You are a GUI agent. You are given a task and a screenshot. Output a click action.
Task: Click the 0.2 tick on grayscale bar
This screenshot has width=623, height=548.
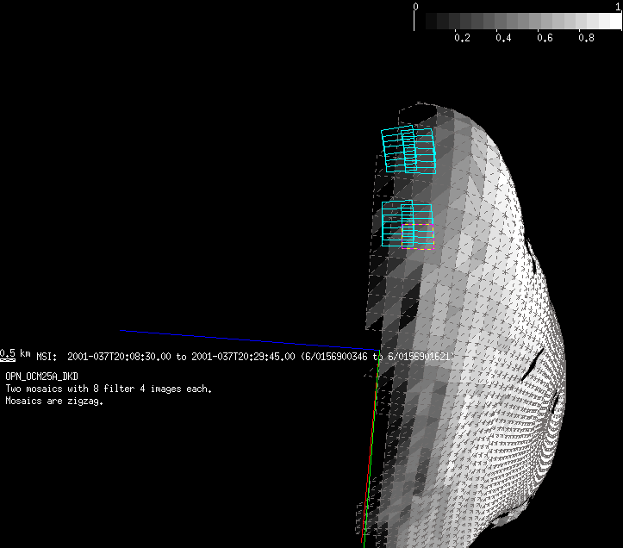point(462,38)
